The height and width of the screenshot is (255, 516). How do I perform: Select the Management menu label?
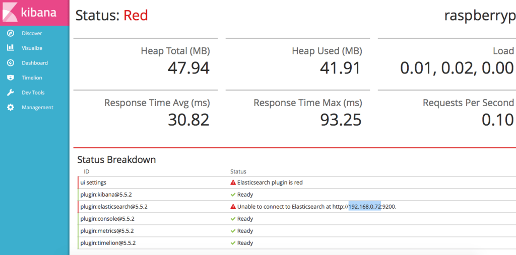click(37, 107)
